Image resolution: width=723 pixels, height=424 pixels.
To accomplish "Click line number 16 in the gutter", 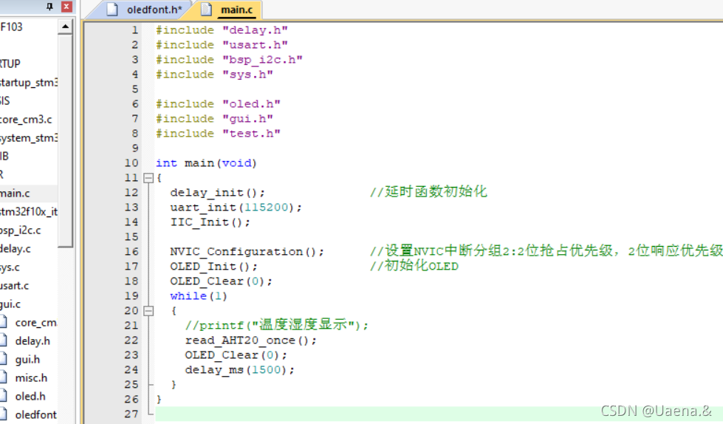I will coord(131,251).
